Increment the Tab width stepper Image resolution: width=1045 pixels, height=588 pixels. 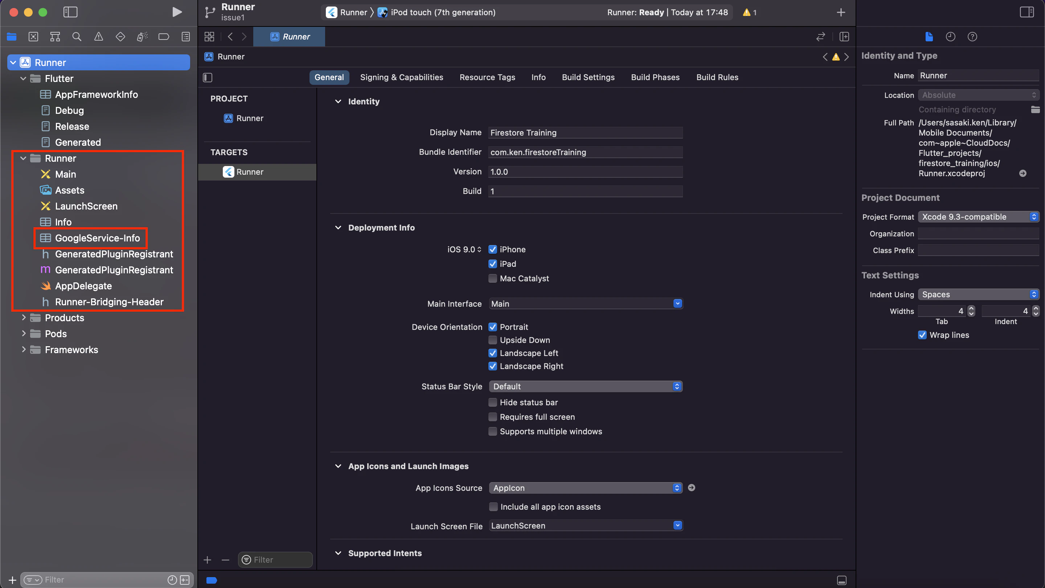971,309
